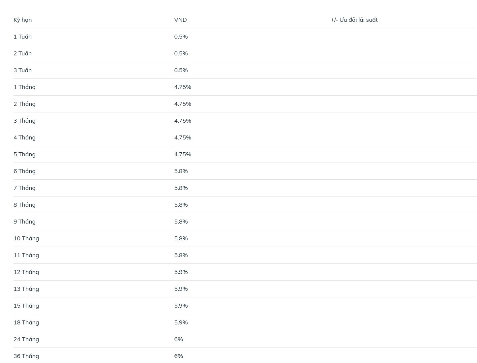
Task: Select the 5 Tháng term label
Action: pyautogui.click(x=24, y=154)
